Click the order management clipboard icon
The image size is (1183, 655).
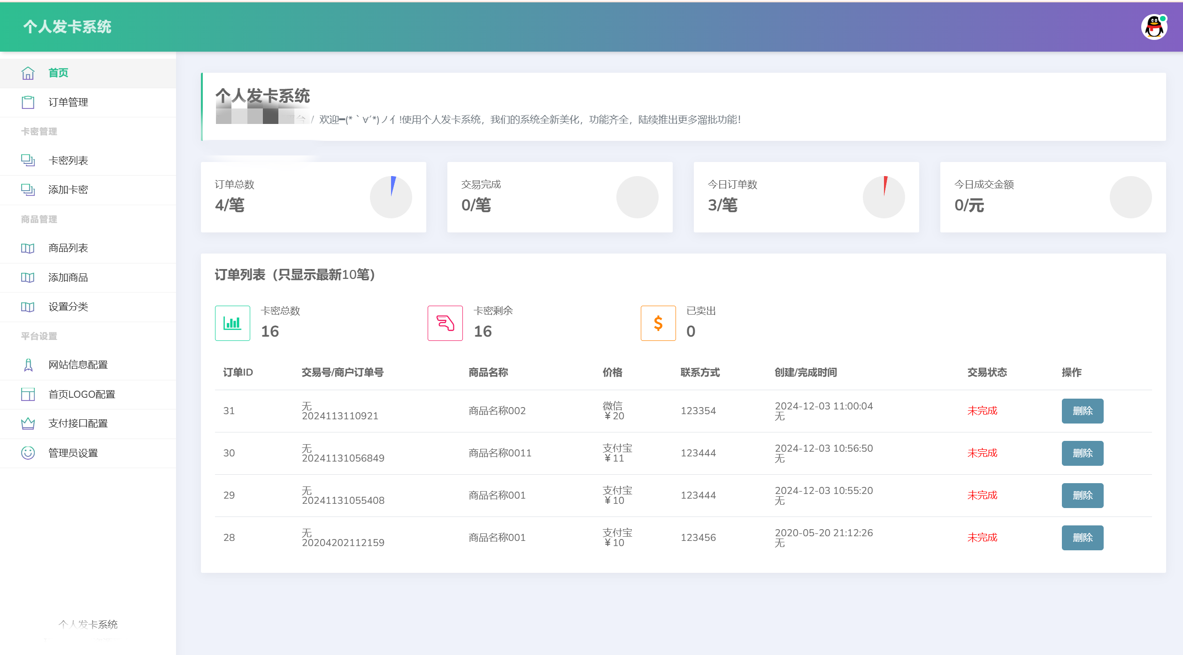28,102
